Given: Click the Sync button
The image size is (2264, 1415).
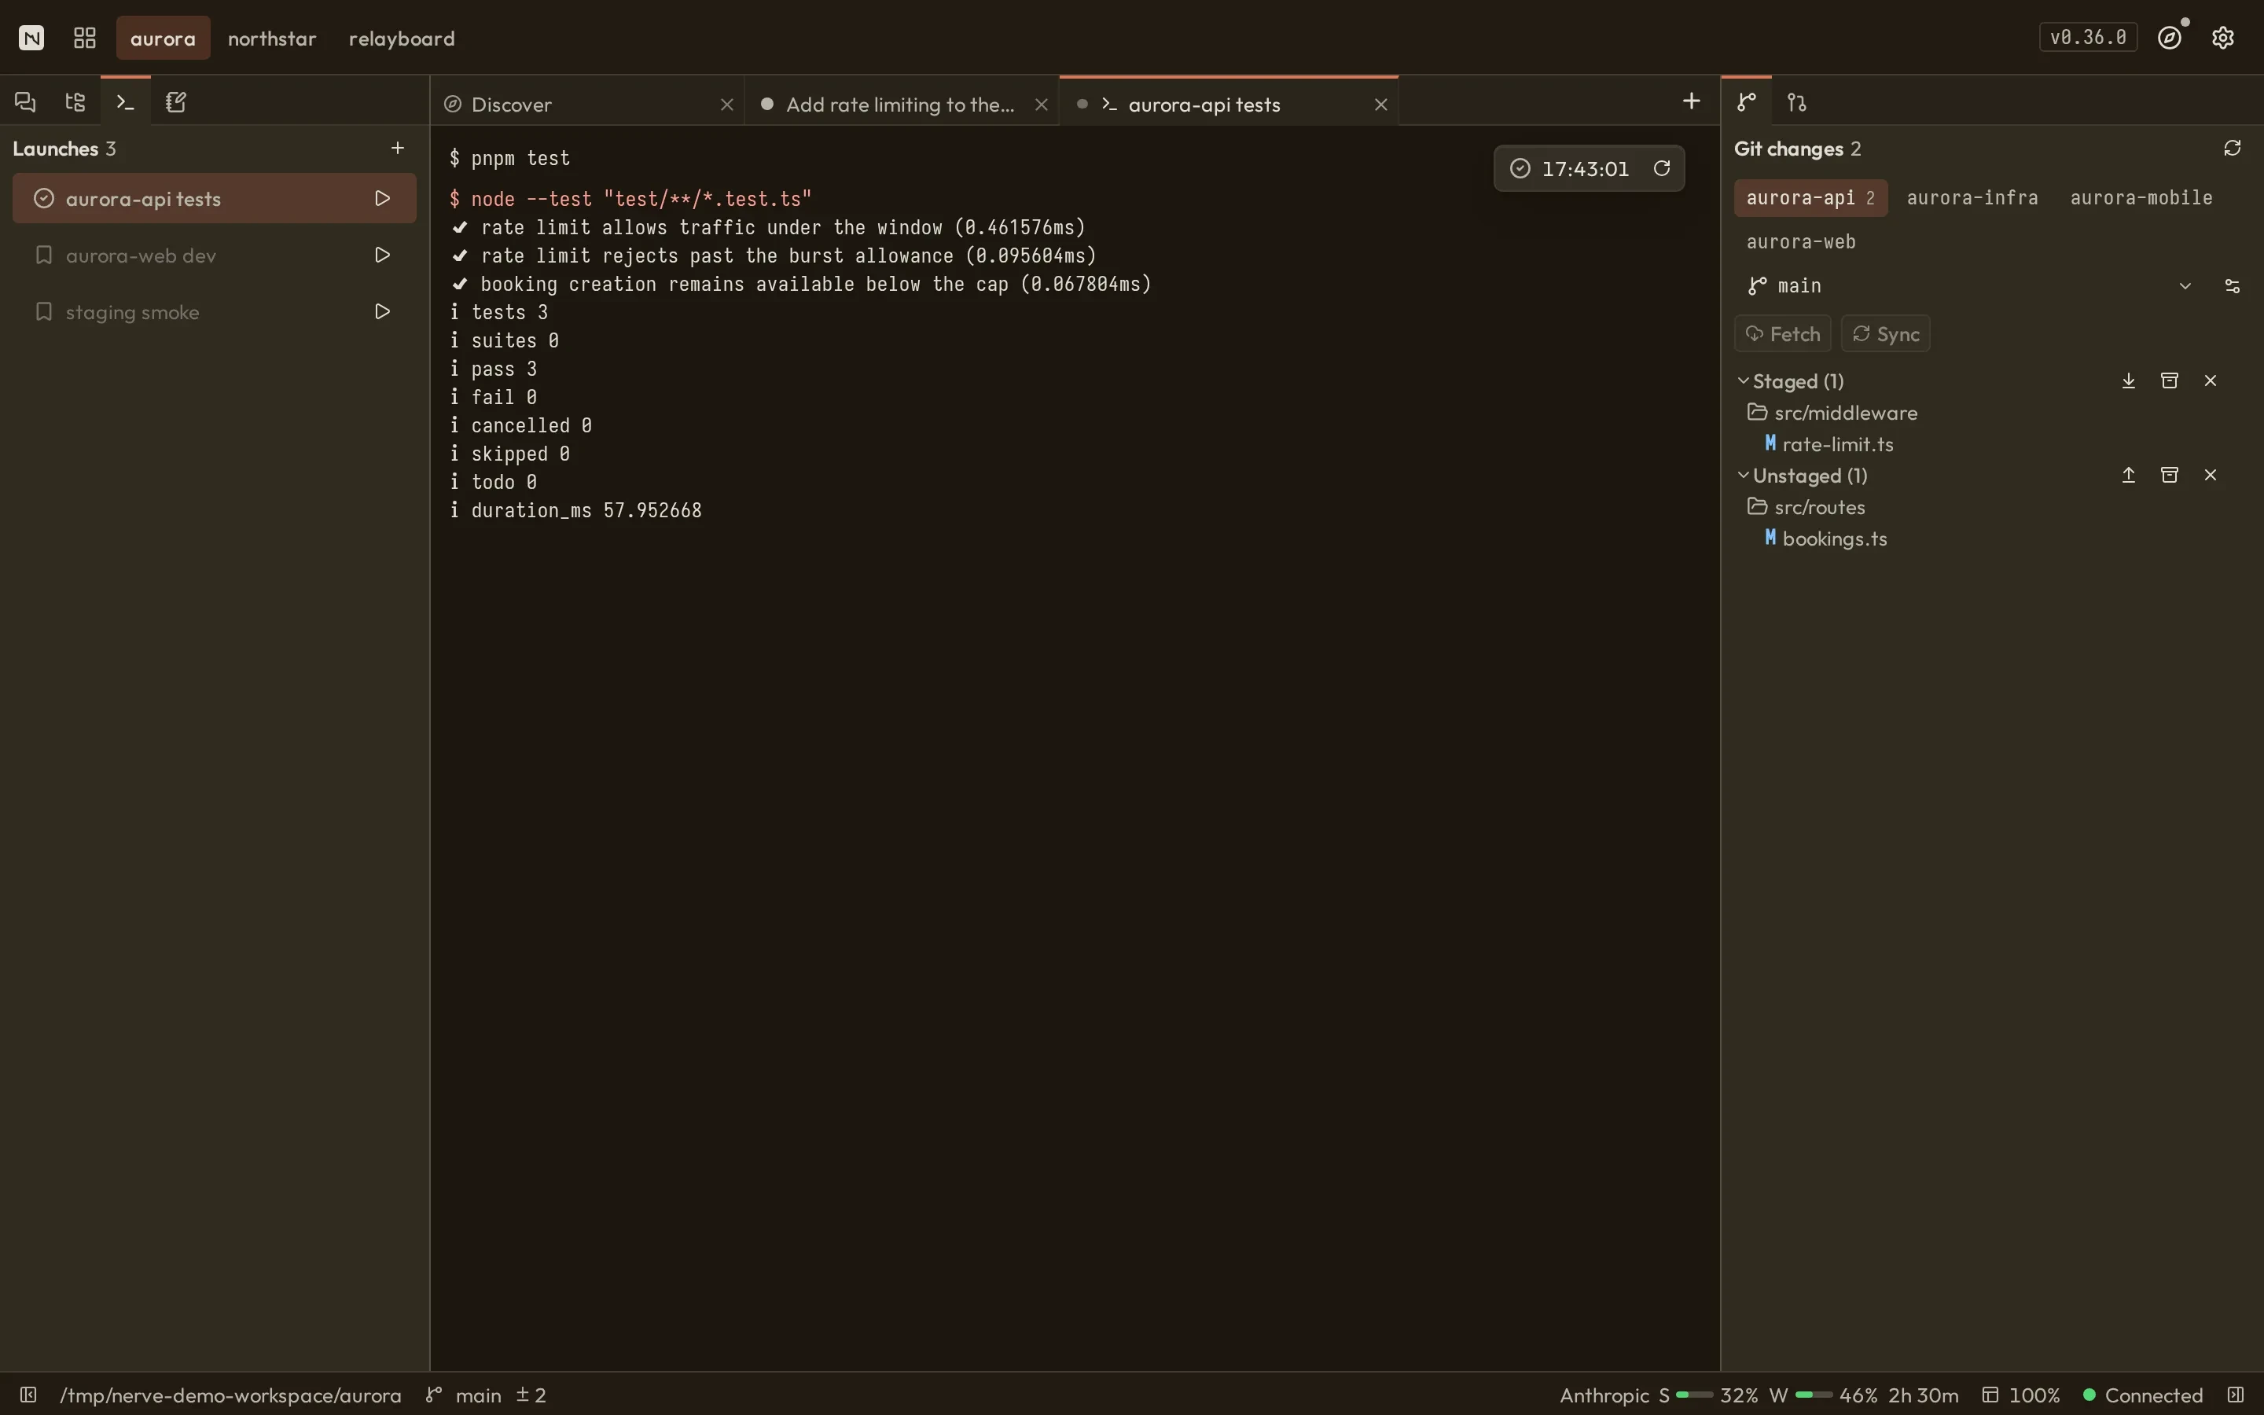Looking at the screenshot, I should pyautogui.click(x=1886, y=334).
